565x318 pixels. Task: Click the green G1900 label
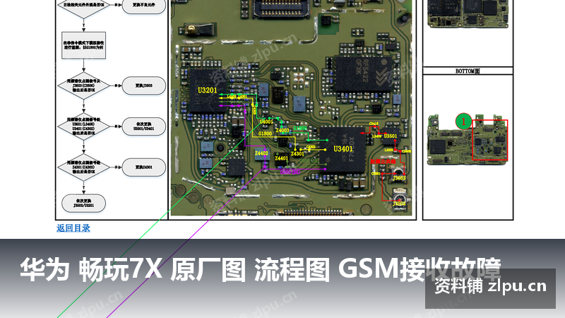pos(299,128)
